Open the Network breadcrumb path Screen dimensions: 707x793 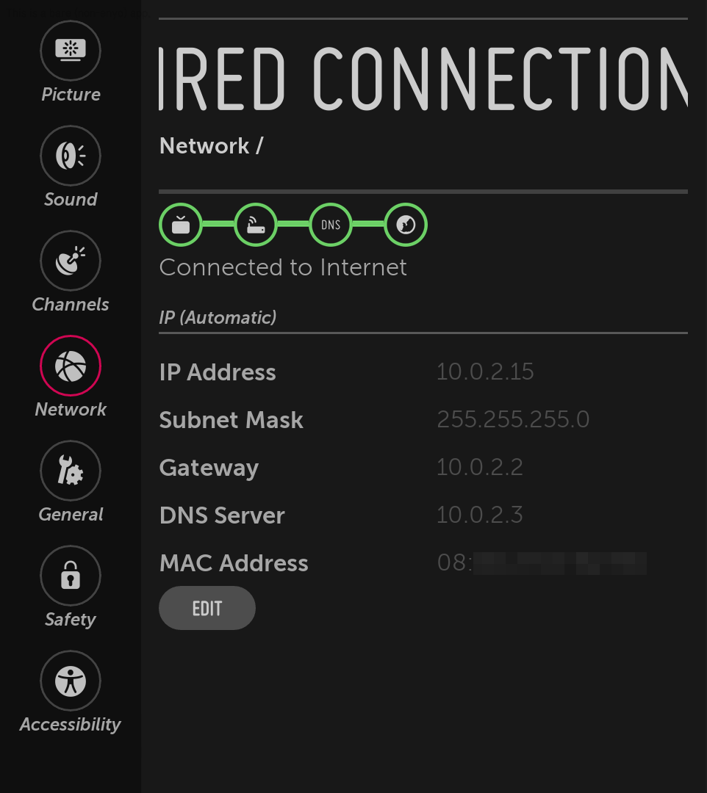209,145
